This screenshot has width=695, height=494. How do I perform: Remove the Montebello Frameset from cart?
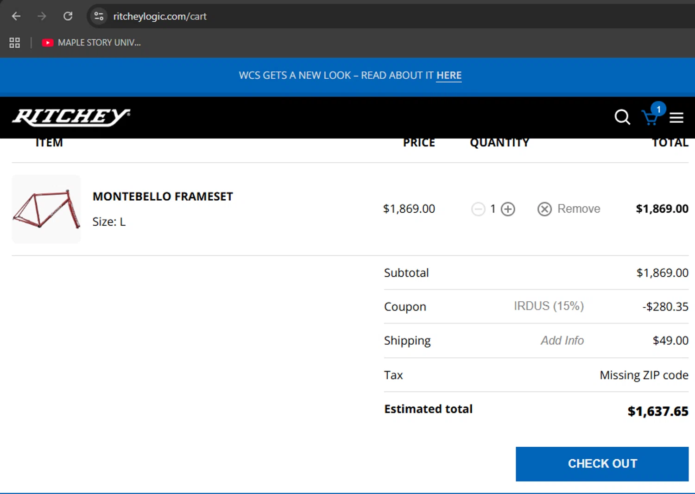pos(569,209)
